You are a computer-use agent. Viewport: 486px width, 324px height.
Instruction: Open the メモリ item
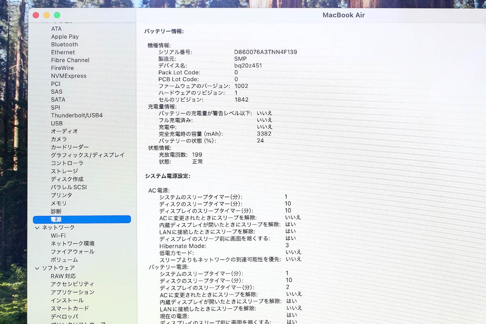click(x=59, y=203)
